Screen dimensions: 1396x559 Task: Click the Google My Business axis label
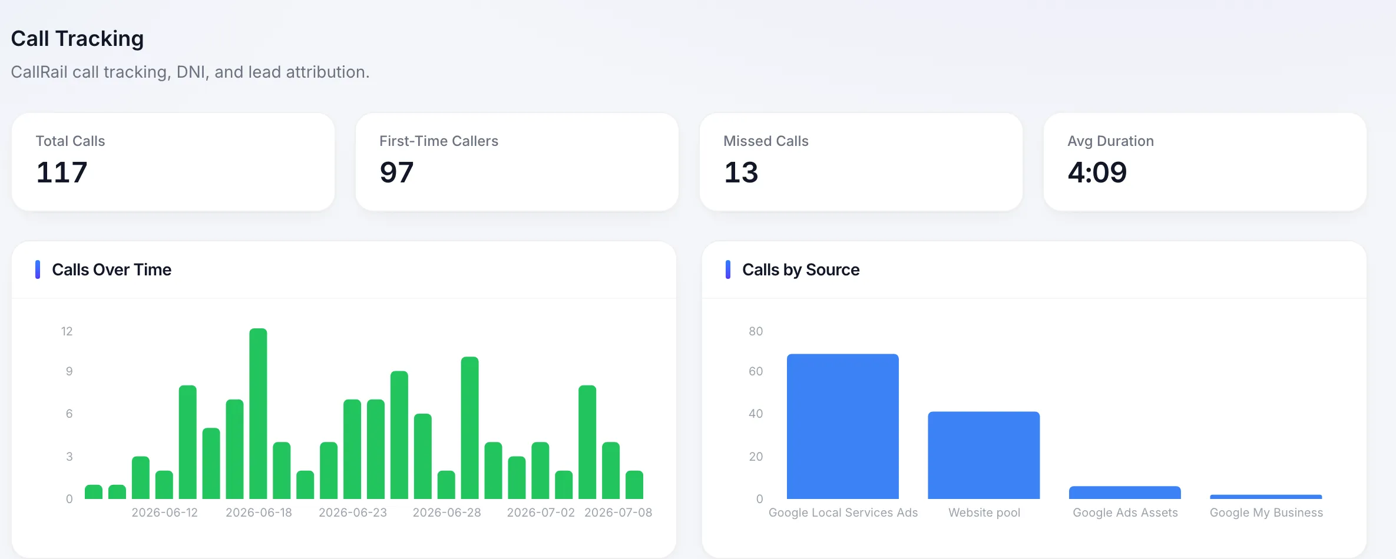[x=1266, y=513]
